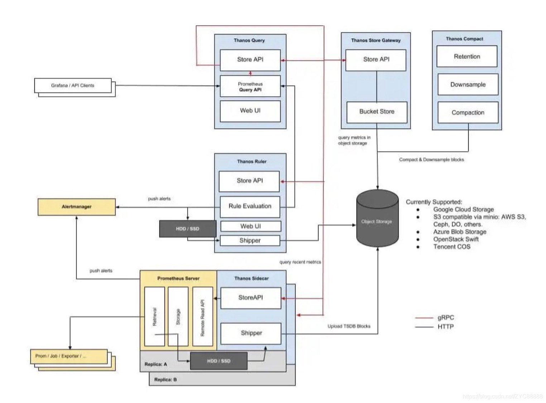Viewport: 546px width, 403px height.
Task: Click Shipper box in Thanos Sidecar
Action: (x=251, y=334)
